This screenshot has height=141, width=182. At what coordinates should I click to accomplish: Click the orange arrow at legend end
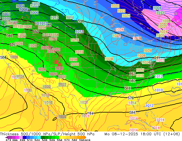pos(86,137)
